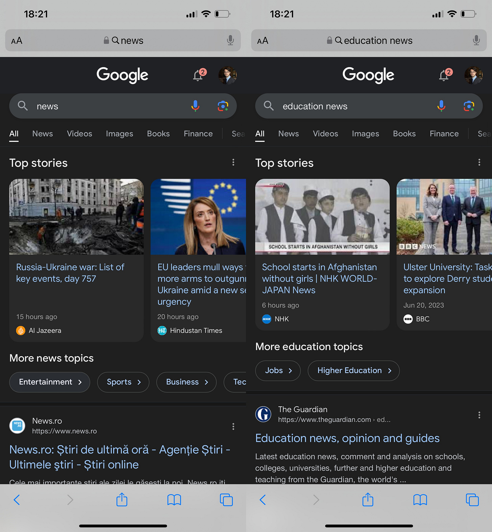492x532 pixels.
Task: Expand the Business topic chip
Action: pos(186,382)
